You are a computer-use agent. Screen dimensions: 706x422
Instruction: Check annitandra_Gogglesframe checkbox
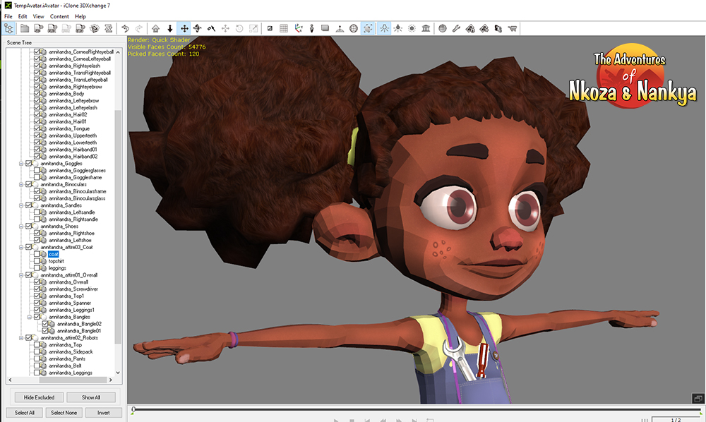[x=37, y=177]
